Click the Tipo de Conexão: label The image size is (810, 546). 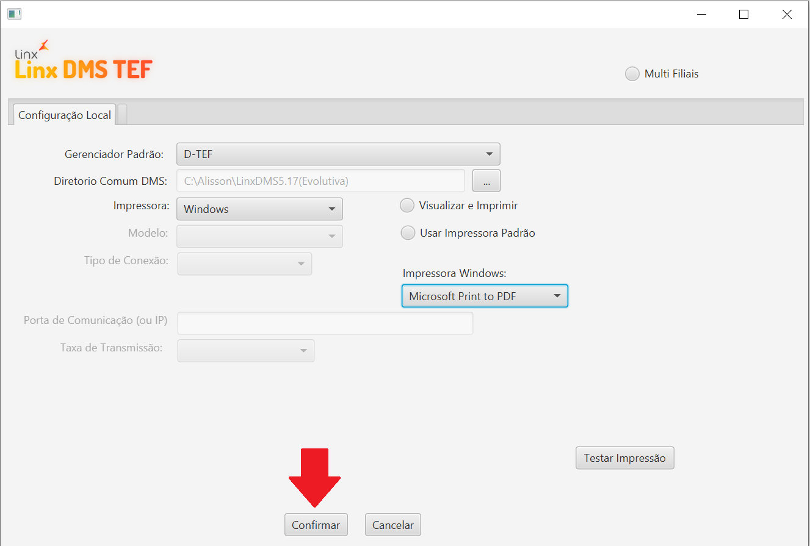coord(126,260)
